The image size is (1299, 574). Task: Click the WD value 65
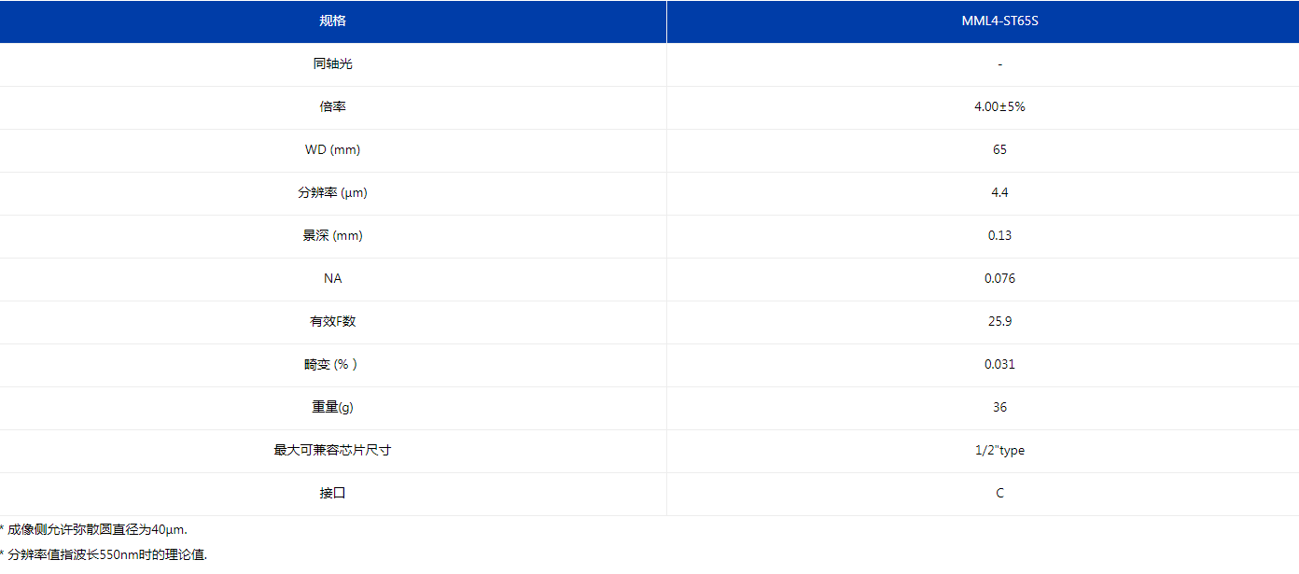(x=999, y=150)
